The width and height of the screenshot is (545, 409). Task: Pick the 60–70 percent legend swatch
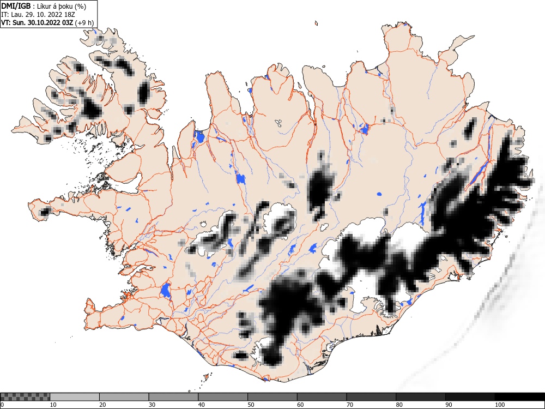point(322,397)
